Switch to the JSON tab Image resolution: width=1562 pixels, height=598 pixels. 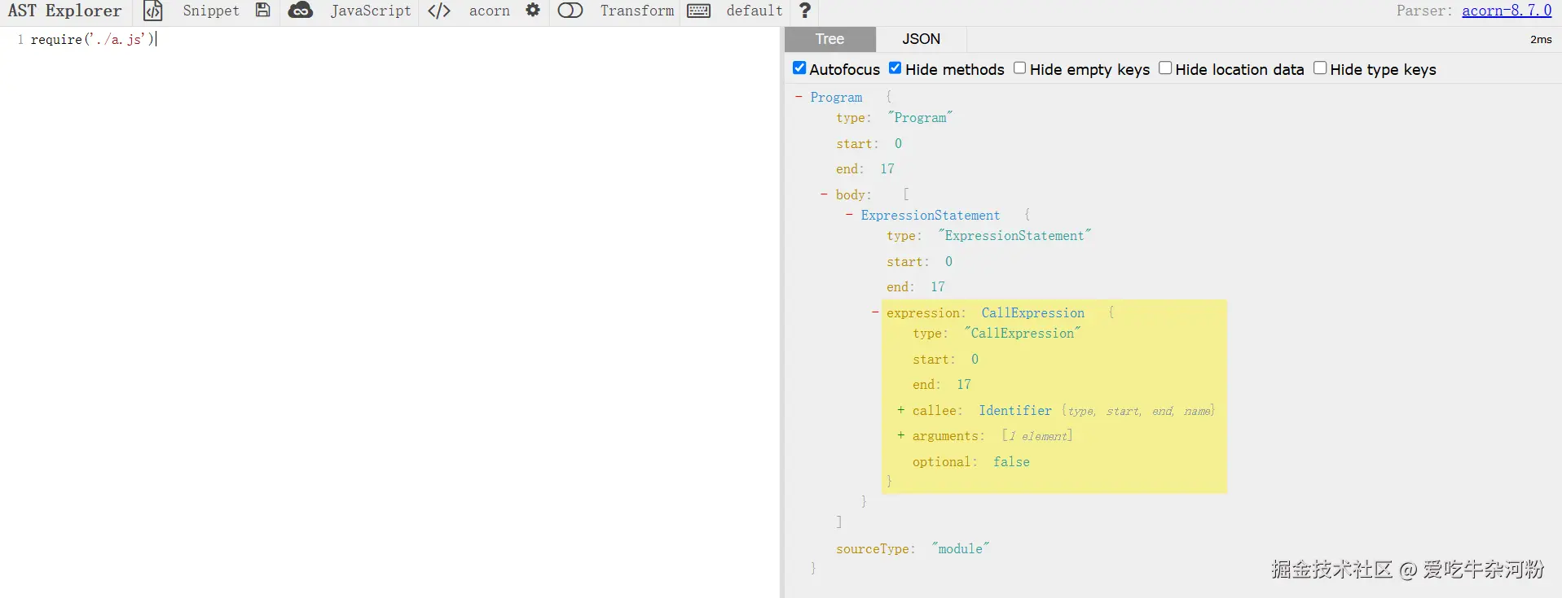point(922,39)
